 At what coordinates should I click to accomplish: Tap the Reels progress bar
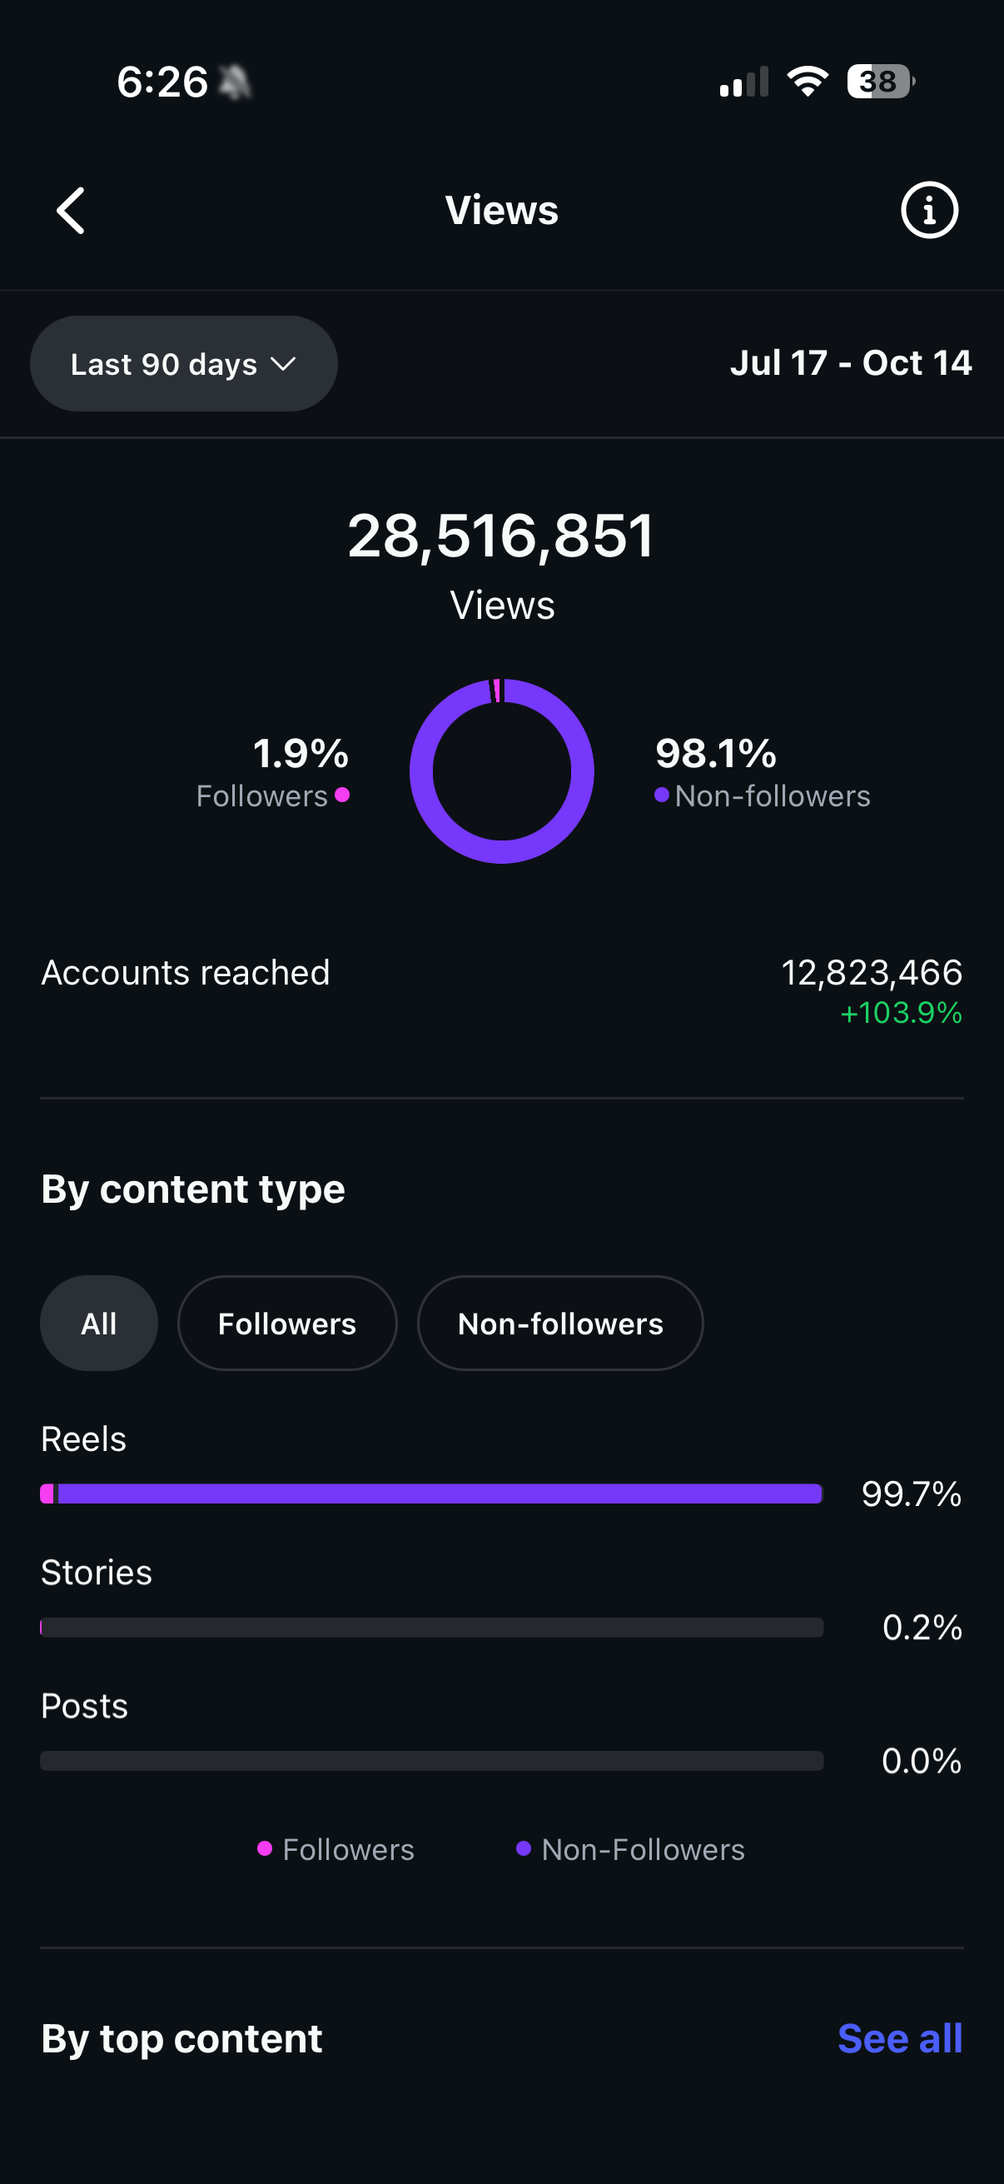432,1493
